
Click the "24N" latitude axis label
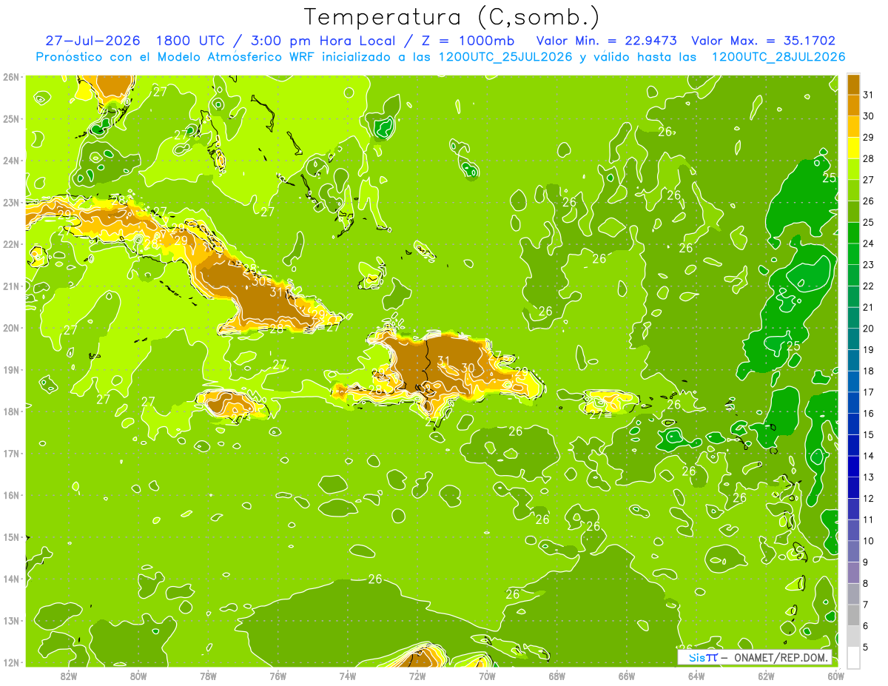tap(11, 161)
